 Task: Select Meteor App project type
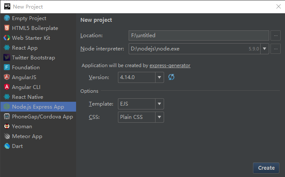(x=27, y=136)
